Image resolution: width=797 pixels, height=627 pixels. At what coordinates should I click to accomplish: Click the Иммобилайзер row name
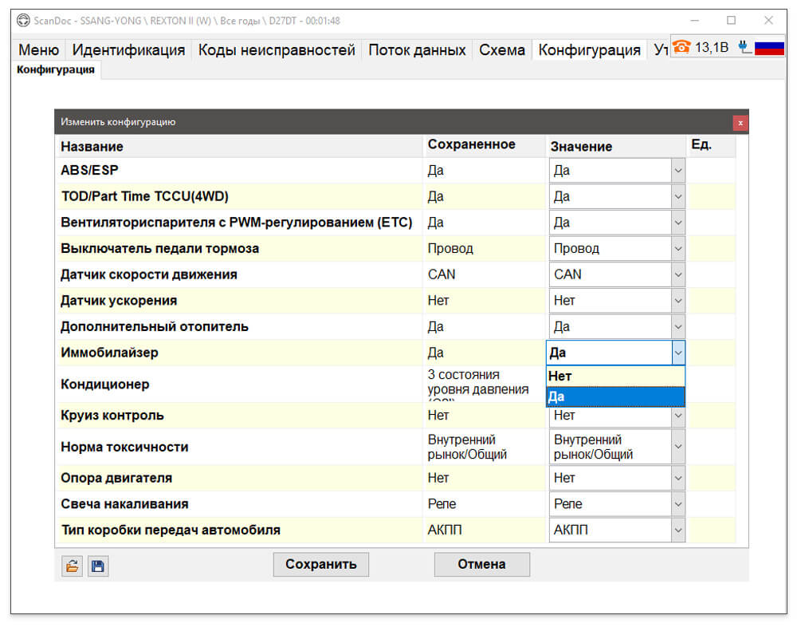[x=109, y=353]
